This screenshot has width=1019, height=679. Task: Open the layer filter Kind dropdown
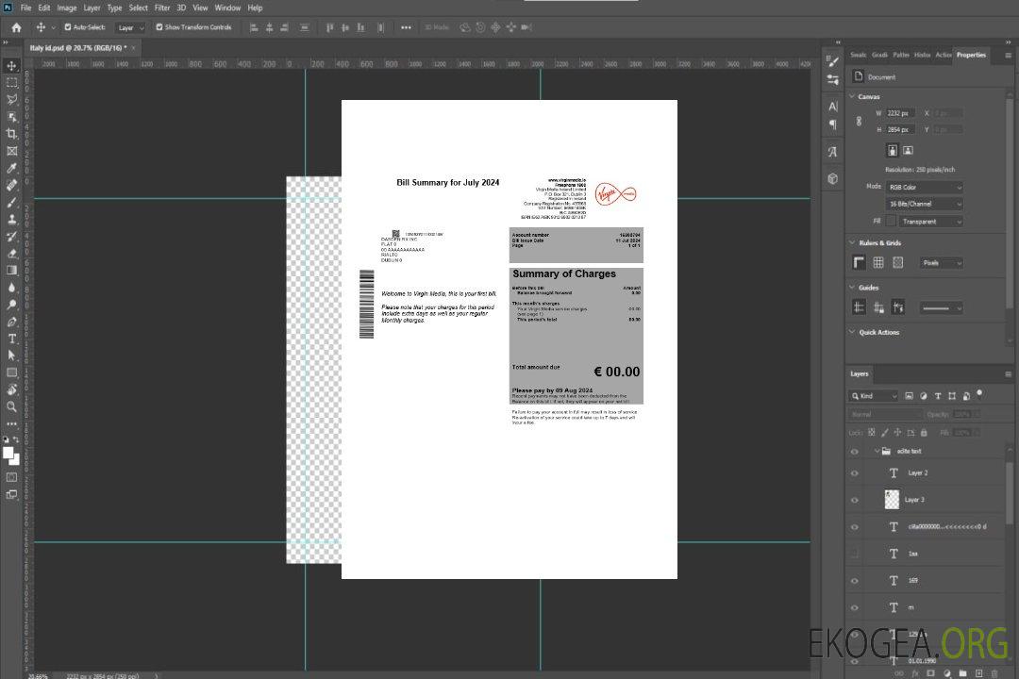pos(874,396)
